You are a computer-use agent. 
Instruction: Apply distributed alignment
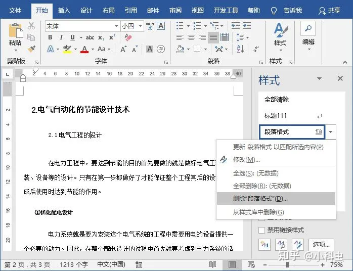click(x=225, y=37)
